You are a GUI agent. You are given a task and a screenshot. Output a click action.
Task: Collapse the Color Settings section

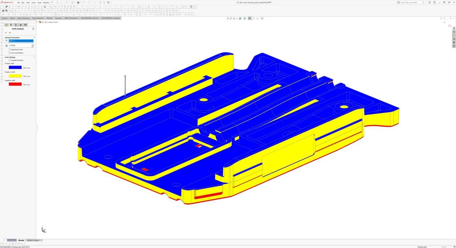(x=34, y=57)
